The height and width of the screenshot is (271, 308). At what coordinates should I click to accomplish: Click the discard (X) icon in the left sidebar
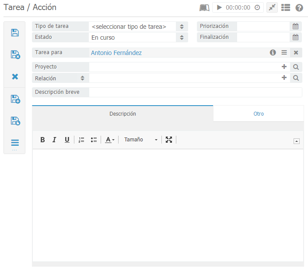click(x=15, y=77)
